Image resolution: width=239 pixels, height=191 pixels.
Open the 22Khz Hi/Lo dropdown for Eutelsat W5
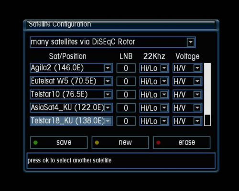154,81
